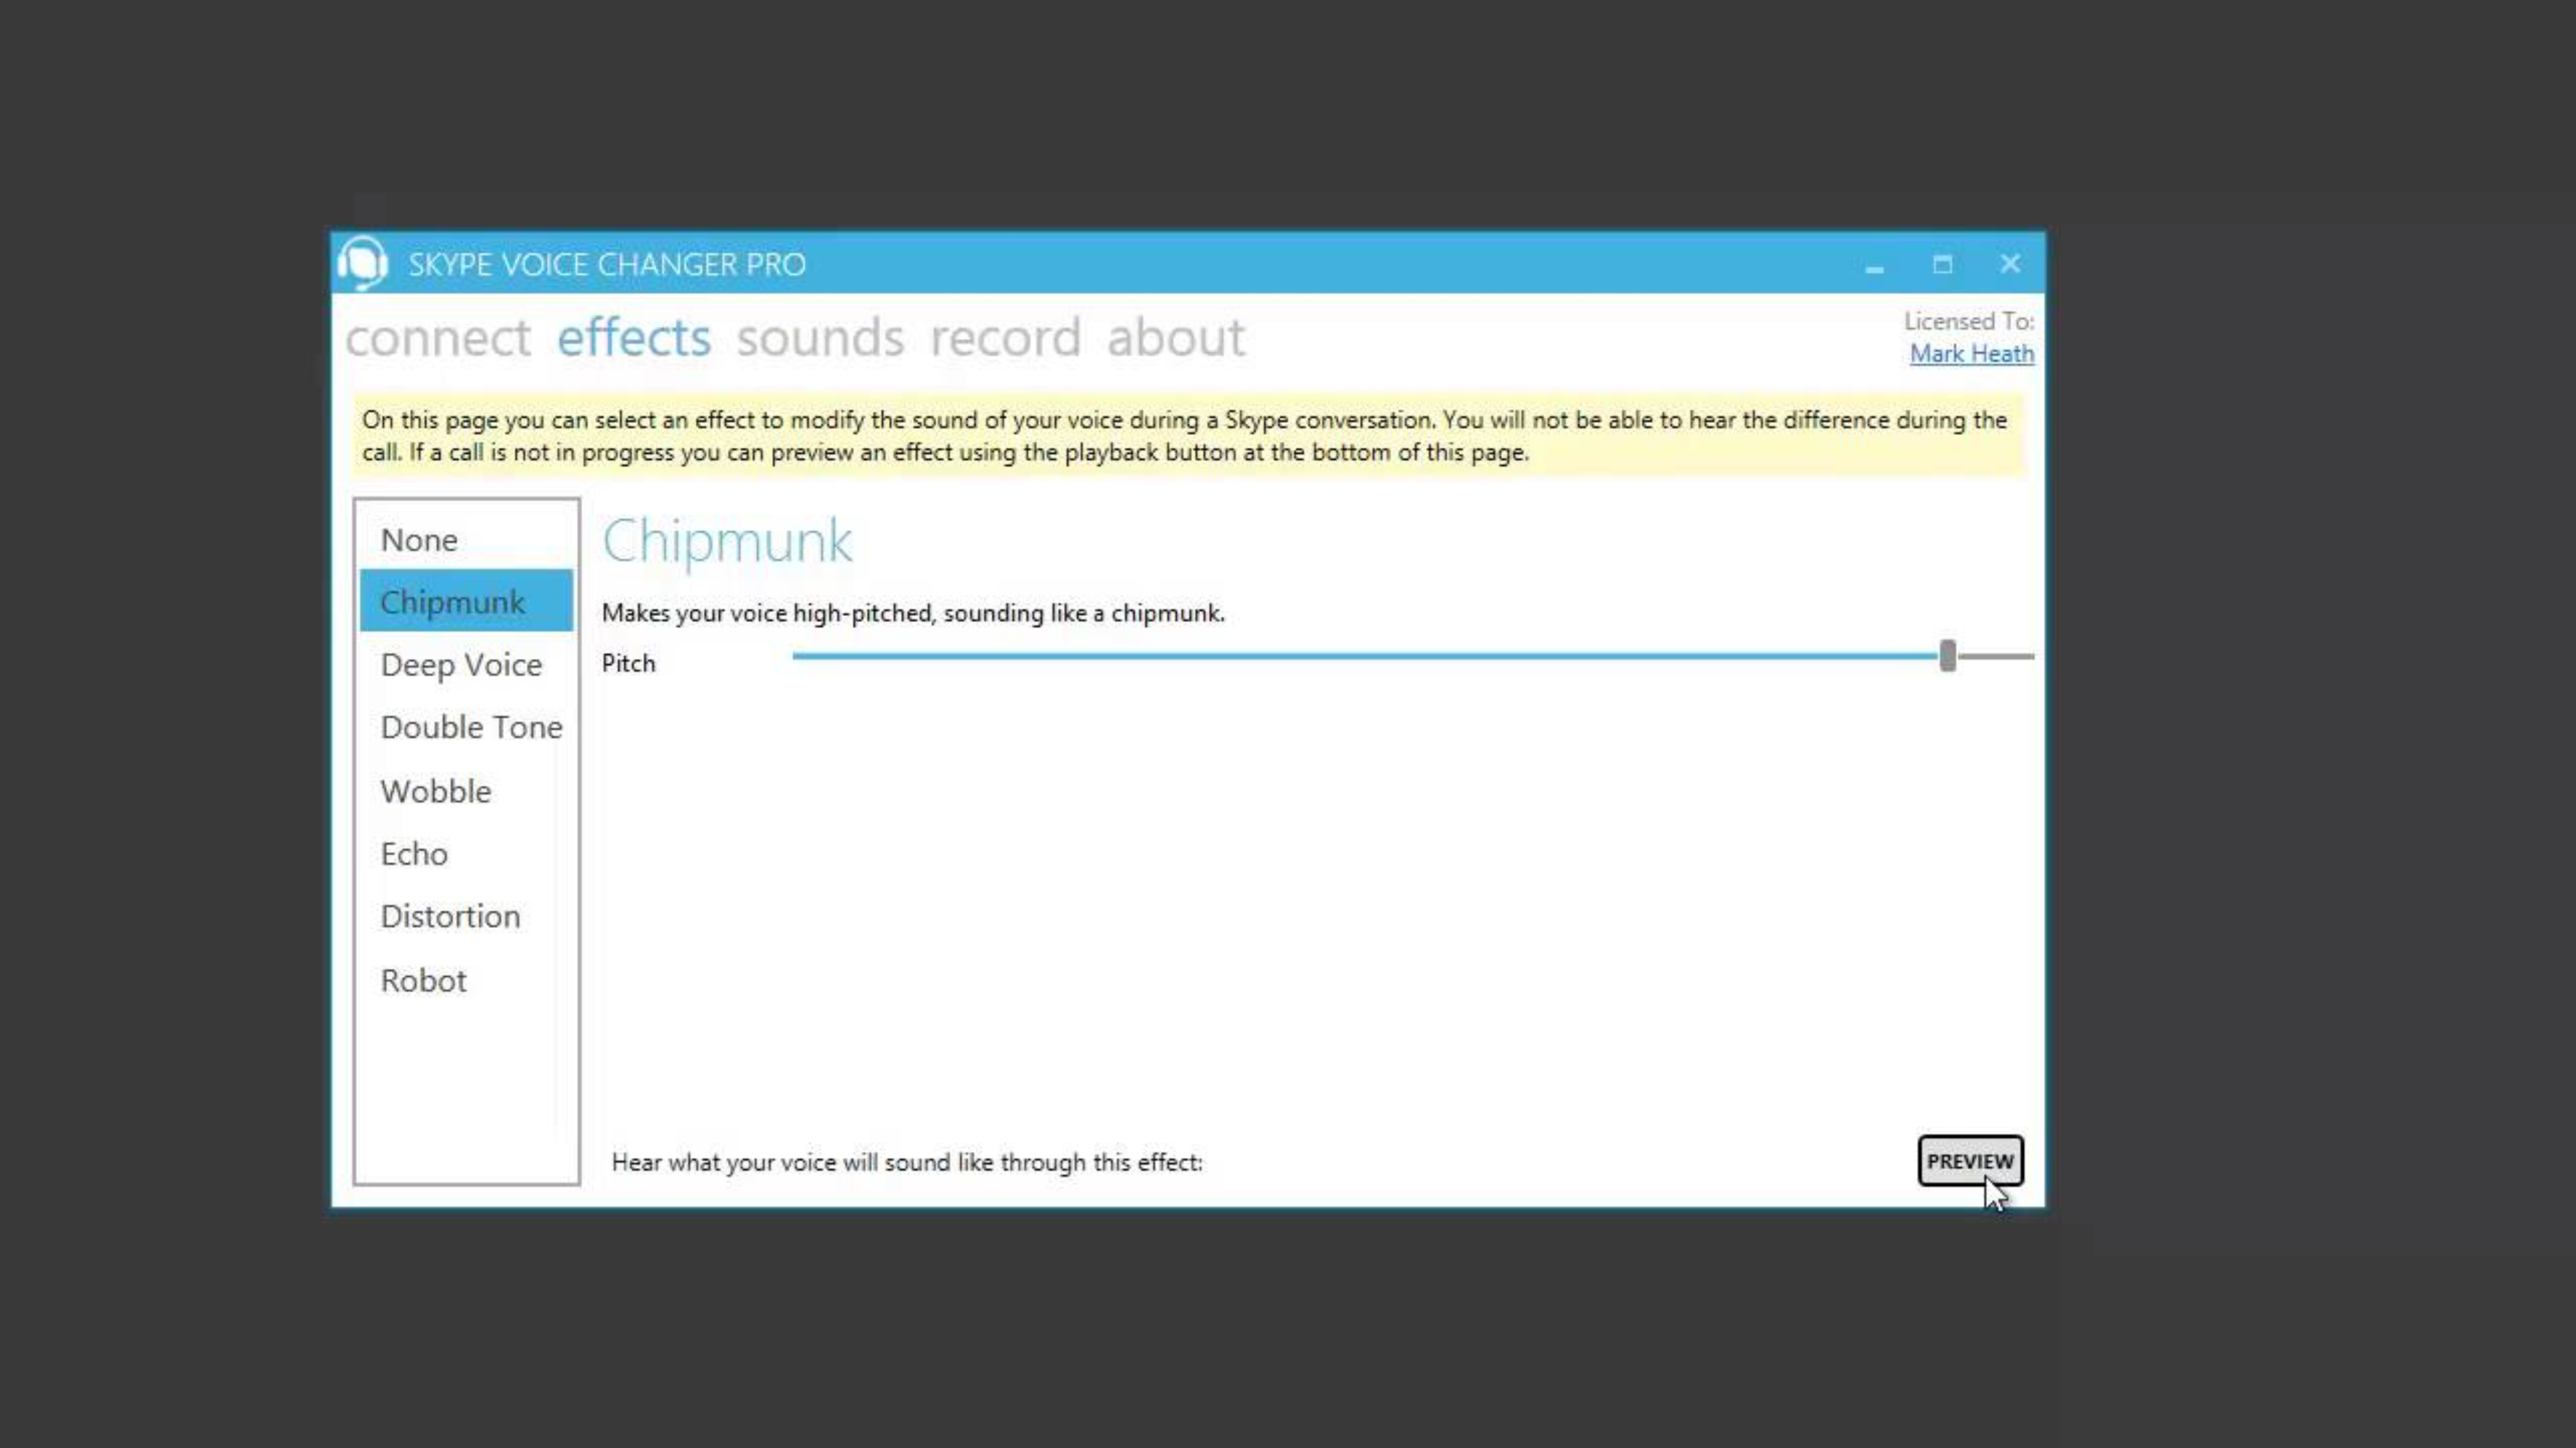The height and width of the screenshot is (1448, 2576).
Task: Pick the Double Tone effect
Action: (x=466, y=727)
